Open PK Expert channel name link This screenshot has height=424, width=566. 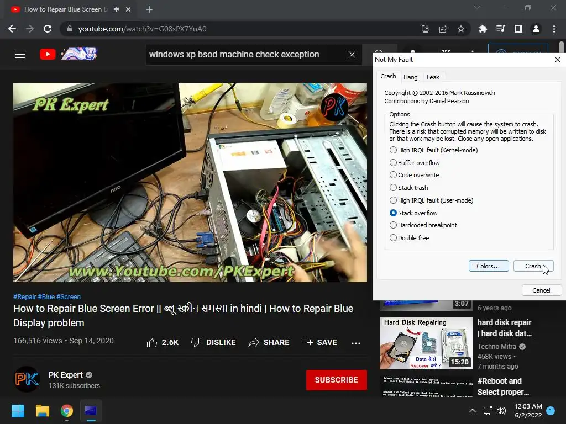[66, 375]
